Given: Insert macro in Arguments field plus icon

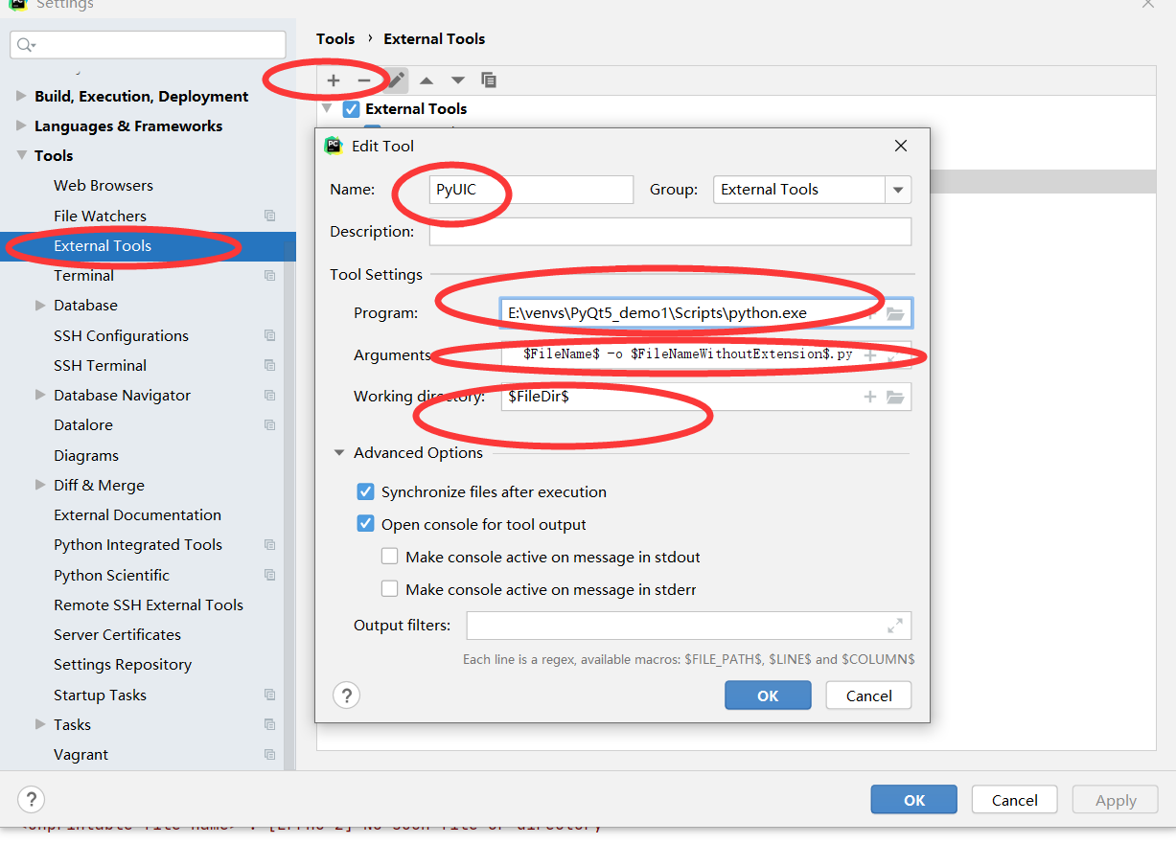Looking at the screenshot, I should [x=870, y=354].
